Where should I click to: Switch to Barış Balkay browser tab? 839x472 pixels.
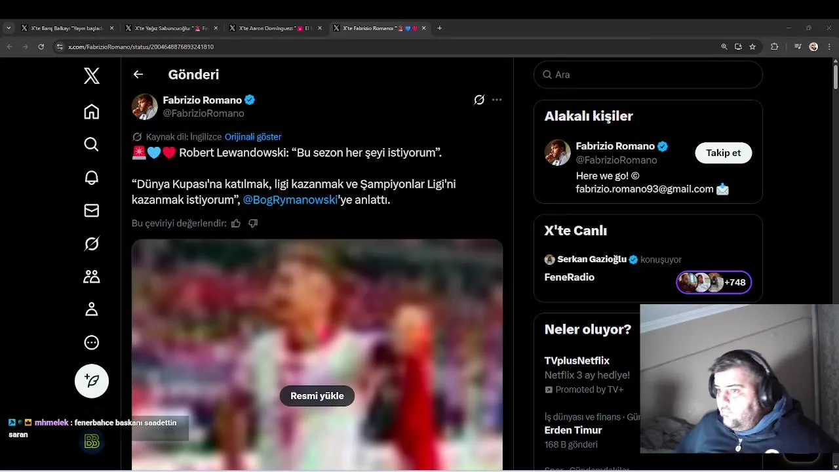tap(68, 28)
